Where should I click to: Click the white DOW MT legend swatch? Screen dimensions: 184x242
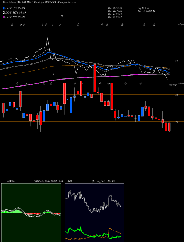pos(4,13)
